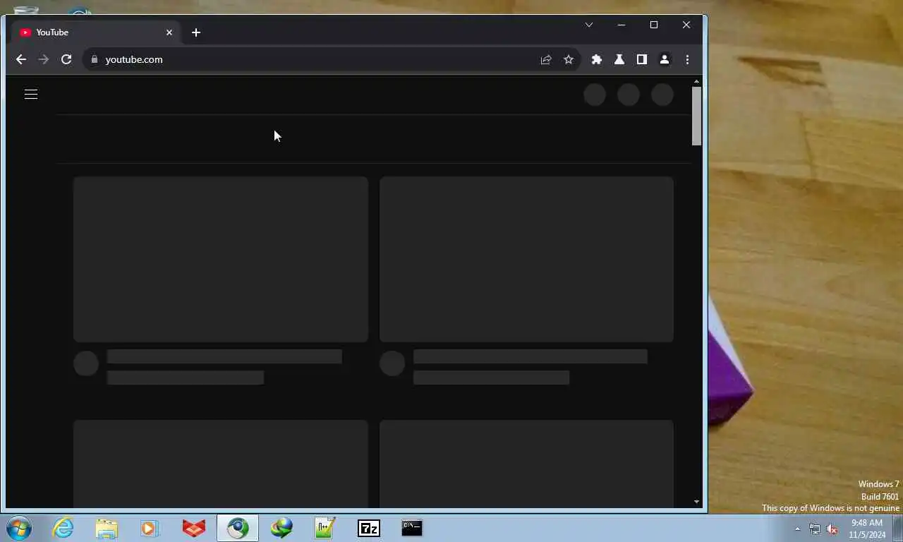Image resolution: width=903 pixels, height=542 pixels.
Task: Open the muted volume tray icon
Action: pyautogui.click(x=832, y=529)
